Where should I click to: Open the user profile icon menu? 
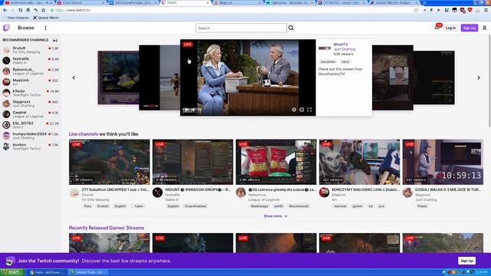484,28
